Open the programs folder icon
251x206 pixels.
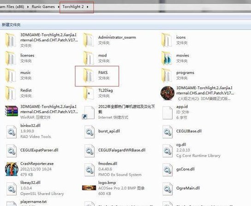point(166,75)
